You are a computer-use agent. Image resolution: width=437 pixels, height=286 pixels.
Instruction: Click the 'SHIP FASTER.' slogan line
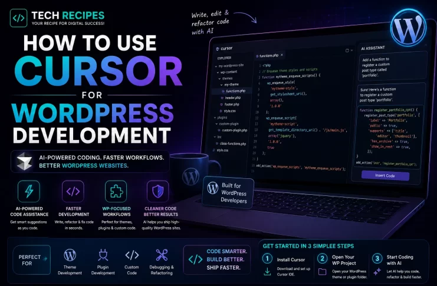(x=224, y=267)
